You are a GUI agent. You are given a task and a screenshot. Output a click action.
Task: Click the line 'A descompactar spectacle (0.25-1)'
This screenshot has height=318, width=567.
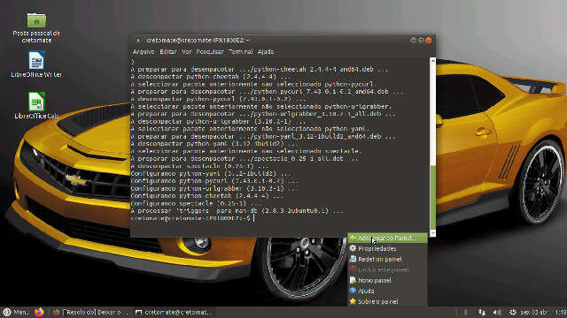click(199, 166)
